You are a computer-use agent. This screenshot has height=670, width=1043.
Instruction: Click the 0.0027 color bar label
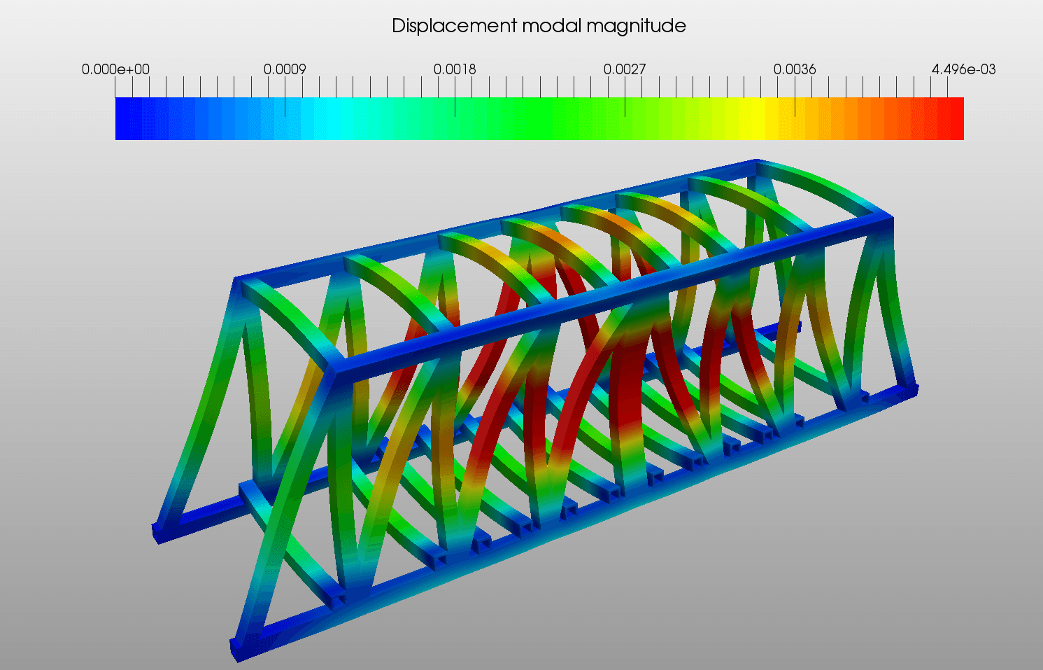point(625,69)
